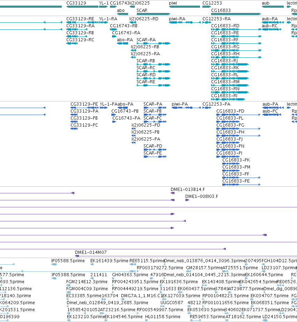Screen dimensions: 297x322
Task: Select feature DME1-008I03.F
Action: (187, 200)
